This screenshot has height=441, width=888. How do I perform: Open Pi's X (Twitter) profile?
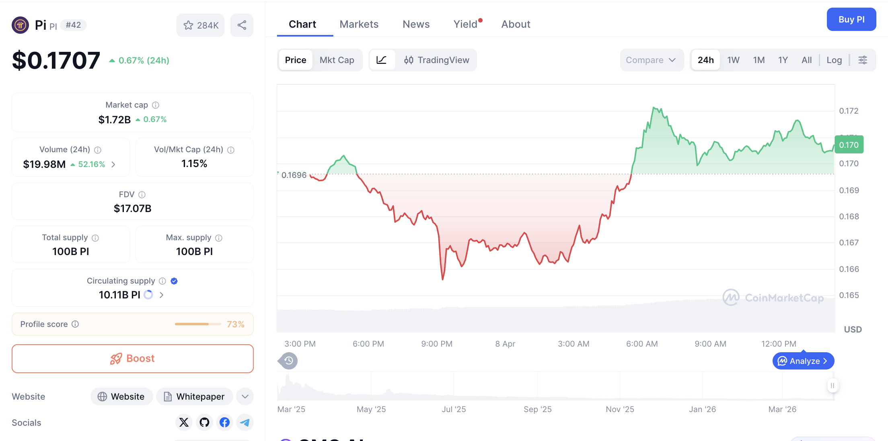point(184,423)
